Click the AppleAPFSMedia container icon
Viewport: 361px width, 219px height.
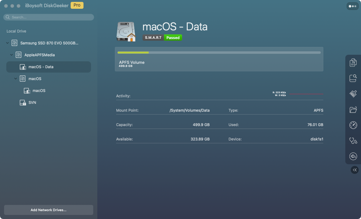point(19,55)
